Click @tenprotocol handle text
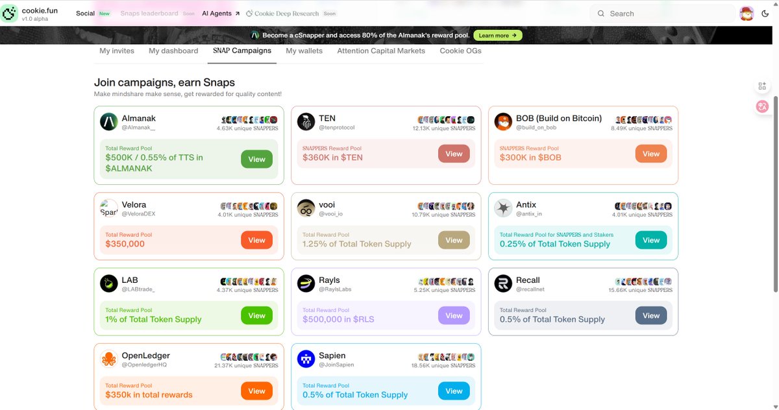 click(x=338, y=128)
